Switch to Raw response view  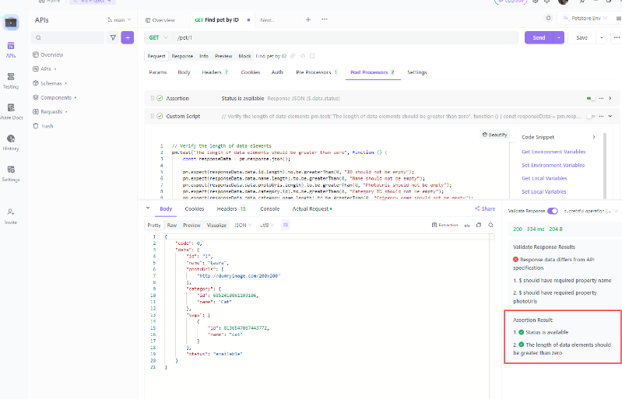coord(172,225)
